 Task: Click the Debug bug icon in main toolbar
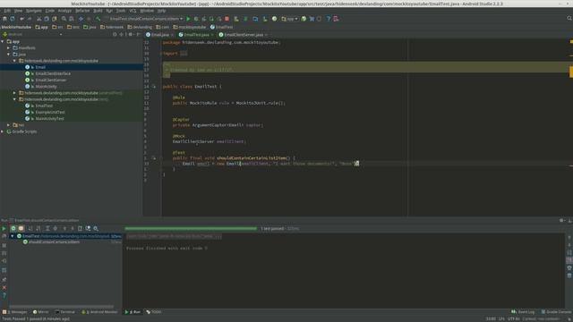tap(196, 19)
